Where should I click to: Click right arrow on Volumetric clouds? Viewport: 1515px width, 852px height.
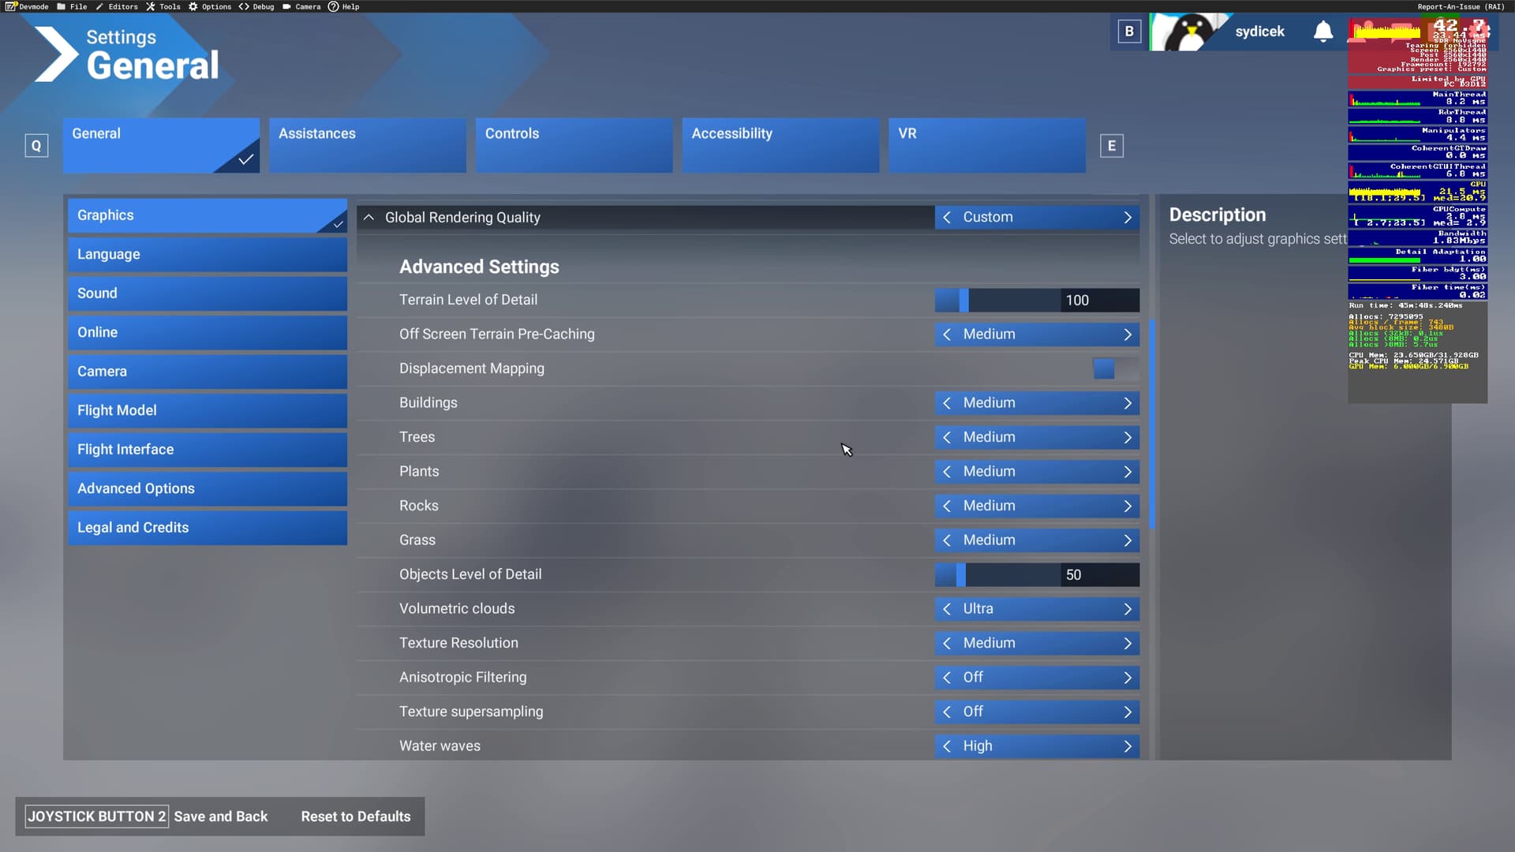click(1128, 609)
